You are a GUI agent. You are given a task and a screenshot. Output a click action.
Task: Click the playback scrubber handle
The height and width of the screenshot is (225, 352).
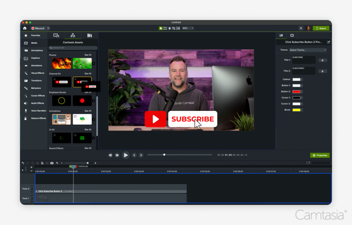[x=164, y=155]
